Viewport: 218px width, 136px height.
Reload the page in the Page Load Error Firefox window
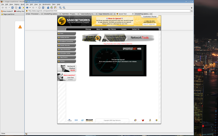pos(12,8)
